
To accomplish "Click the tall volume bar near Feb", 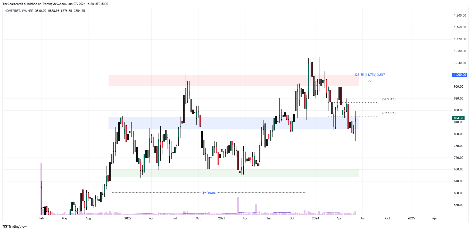I will (x=41, y=189).
